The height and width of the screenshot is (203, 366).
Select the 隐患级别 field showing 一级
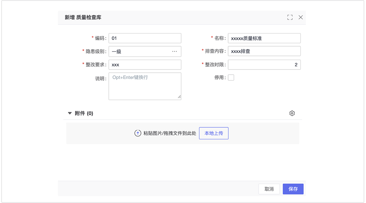(139, 52)
